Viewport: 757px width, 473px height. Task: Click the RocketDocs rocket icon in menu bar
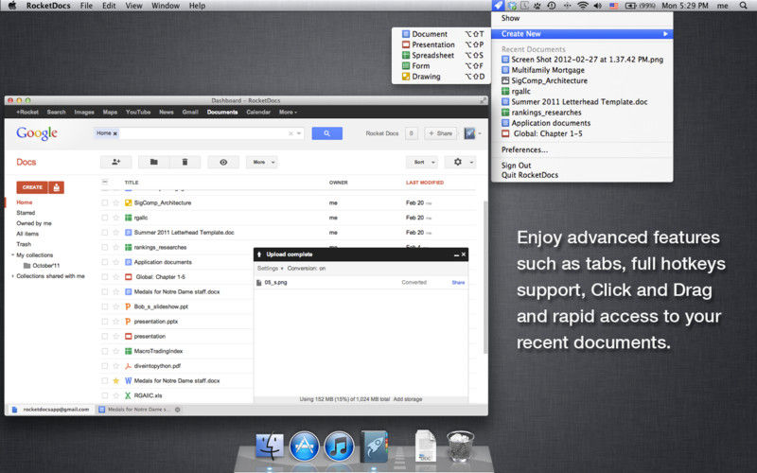(x=498, y=6)
